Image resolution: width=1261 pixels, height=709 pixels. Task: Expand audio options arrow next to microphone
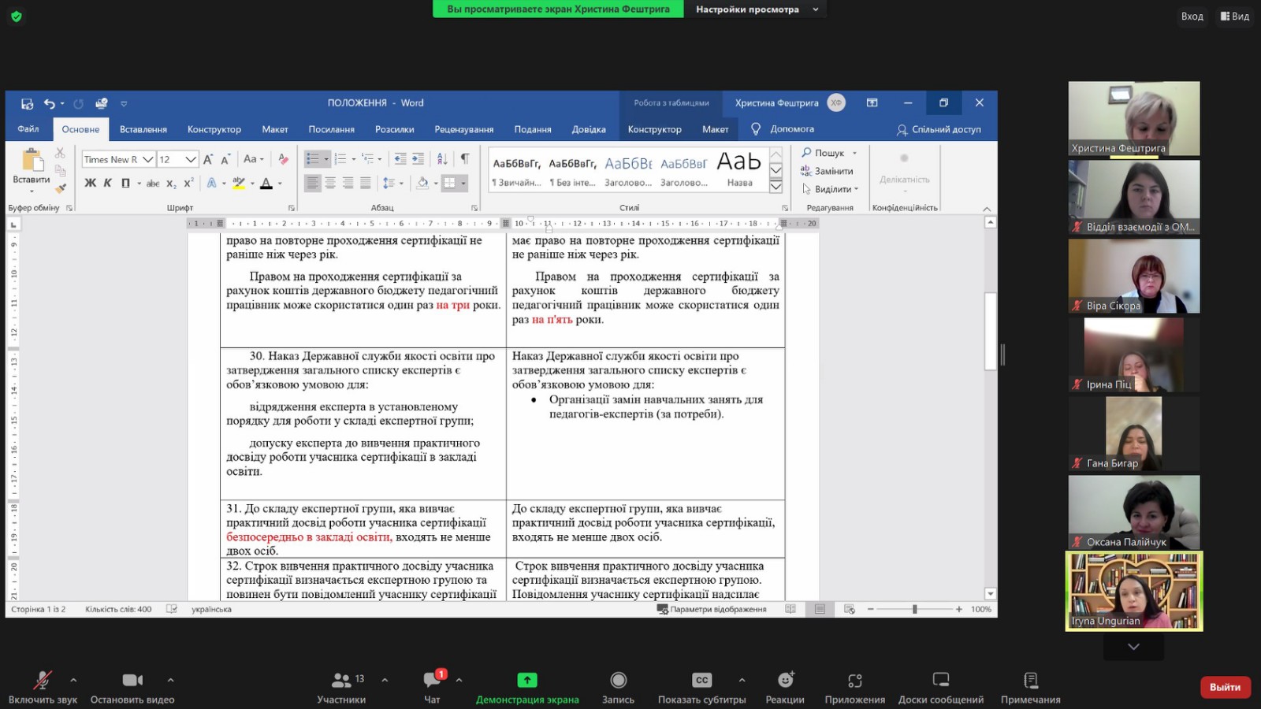tap(73, 680)
